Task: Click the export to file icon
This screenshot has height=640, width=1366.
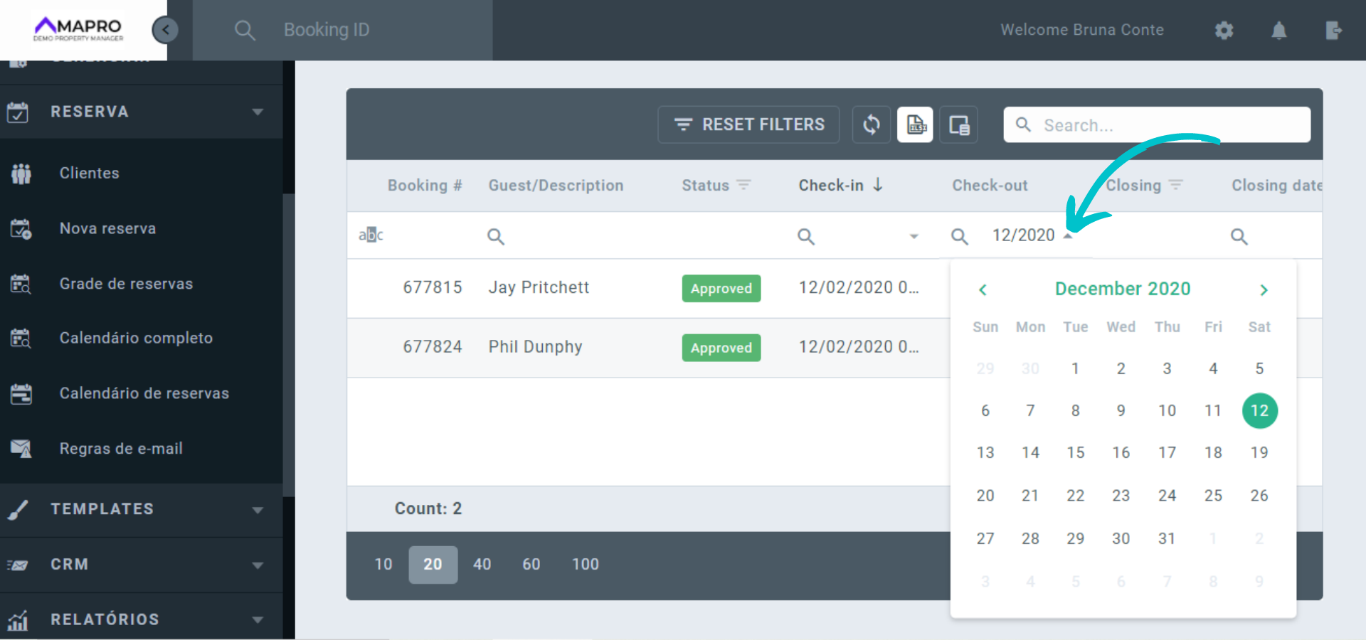Action: [x=915, y=125]
